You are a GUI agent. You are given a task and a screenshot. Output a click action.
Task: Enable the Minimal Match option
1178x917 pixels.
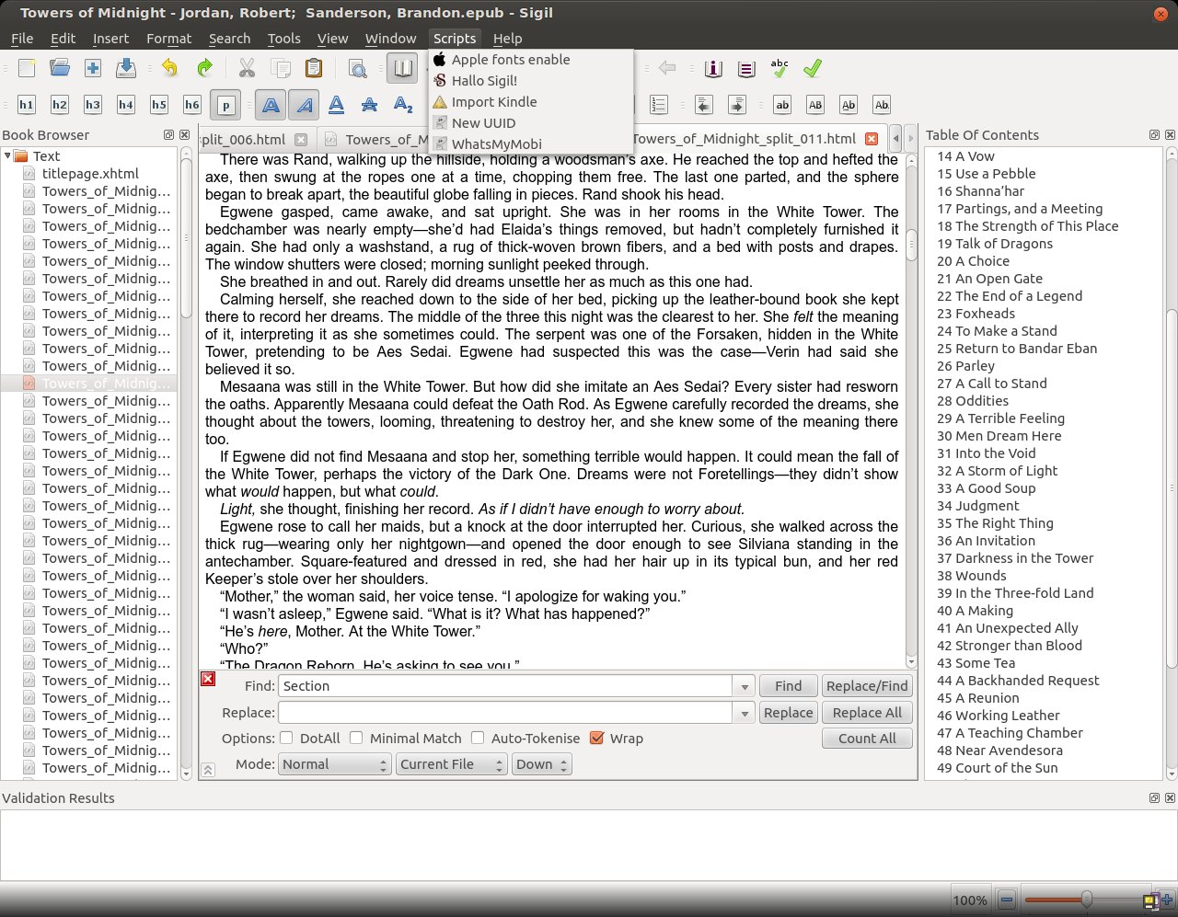click(356, 738)
